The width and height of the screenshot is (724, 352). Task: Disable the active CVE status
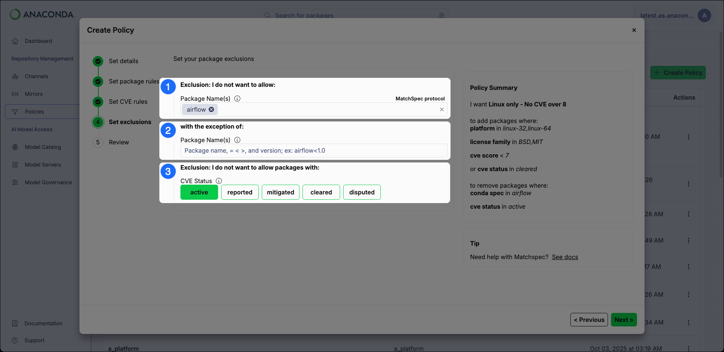coord(199,192)
